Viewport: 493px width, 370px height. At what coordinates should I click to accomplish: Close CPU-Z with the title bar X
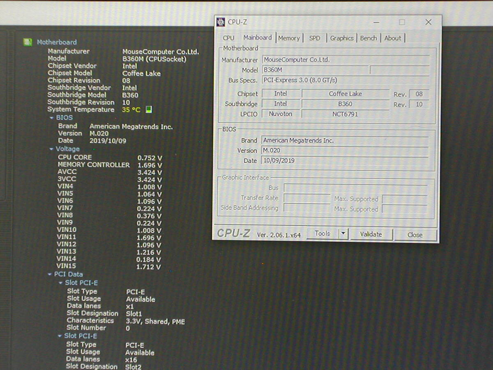[x=428, y=22]
